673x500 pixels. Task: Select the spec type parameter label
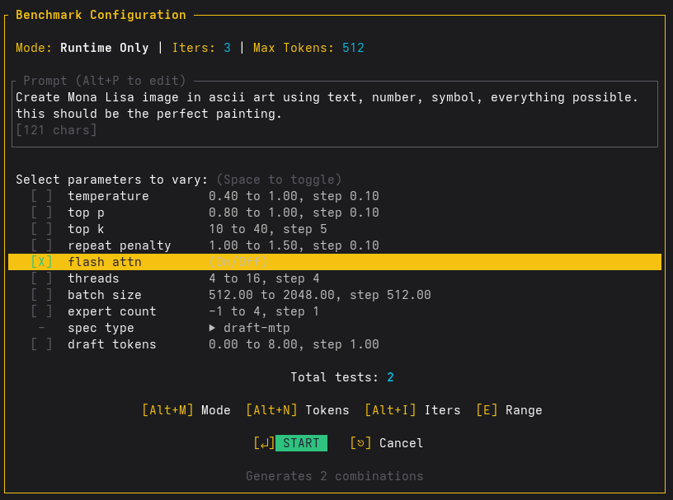[101, 328]
